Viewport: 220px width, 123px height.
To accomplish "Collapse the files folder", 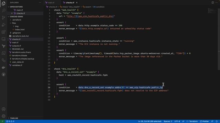I will [x=14, y=23].
